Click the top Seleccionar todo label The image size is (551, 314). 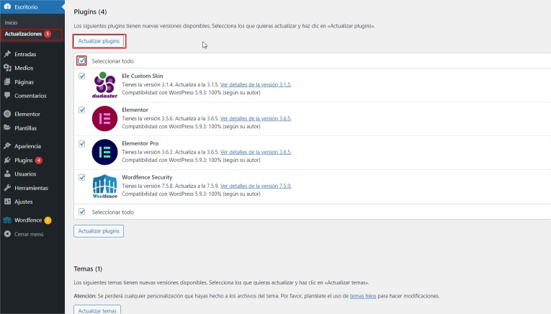click(x=113, y=61)
